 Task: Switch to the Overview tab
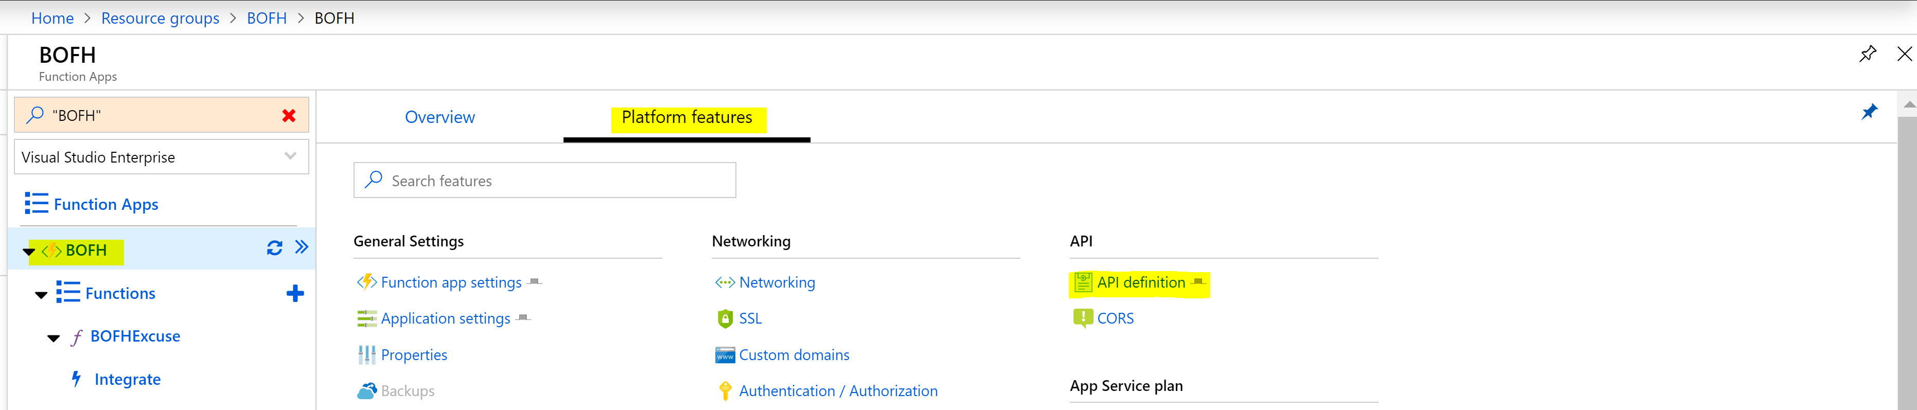(x=439, y=118)
